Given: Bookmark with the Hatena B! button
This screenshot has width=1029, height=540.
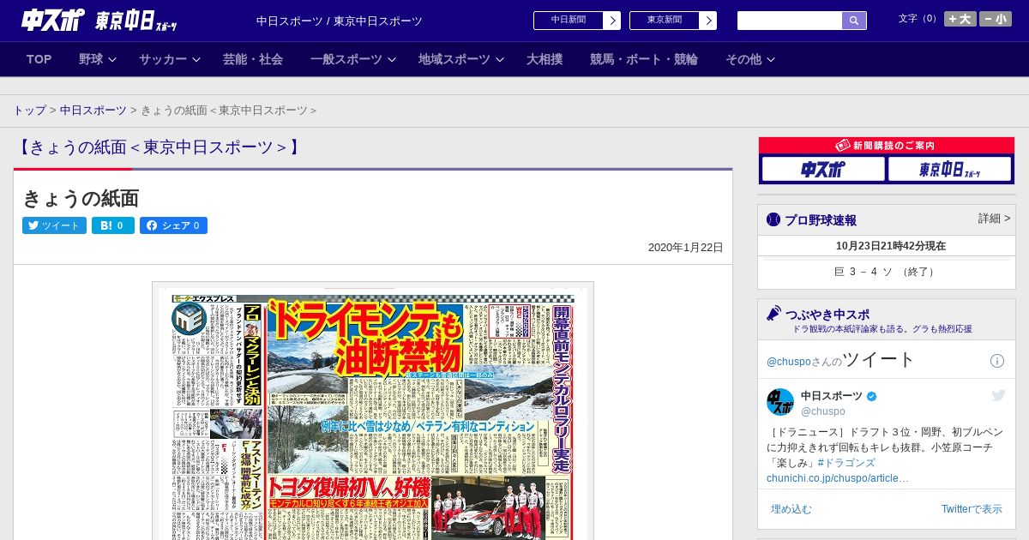Looking at the screenshot, I should click(x=113, y=225).
